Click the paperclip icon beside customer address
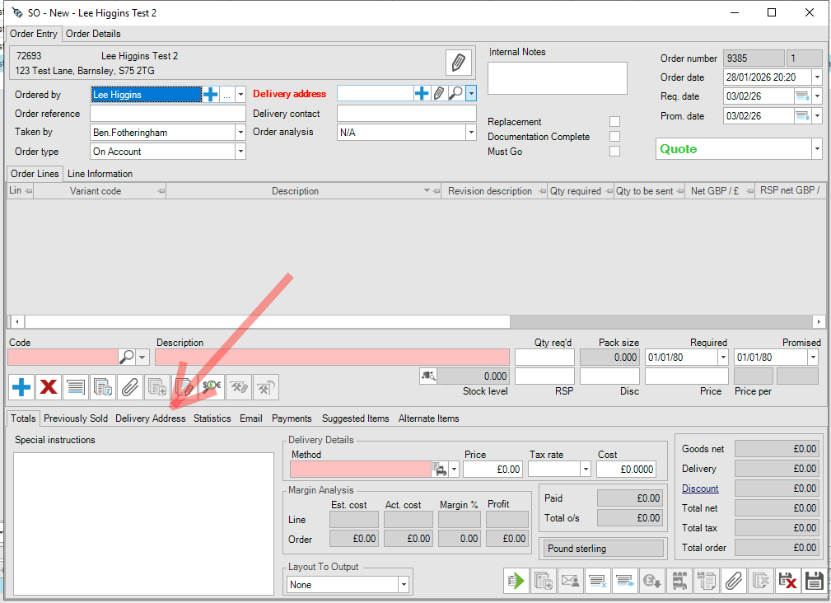The height and width of the screenshot is (603, 831). point(459,63)
